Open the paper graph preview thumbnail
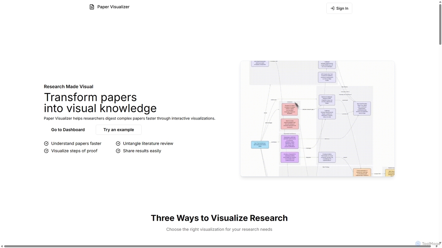 coord(317,119)
